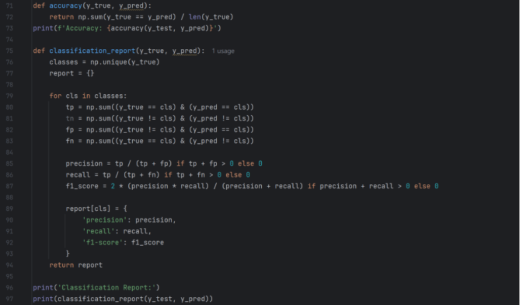The image size is (520, 305).
Task: Click line number 97 in the gutter
Action: 9,298
